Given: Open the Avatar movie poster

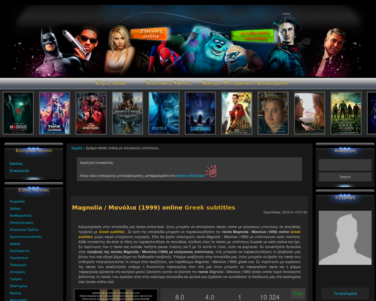Looking at the screenshot, I should coord(164,113).
